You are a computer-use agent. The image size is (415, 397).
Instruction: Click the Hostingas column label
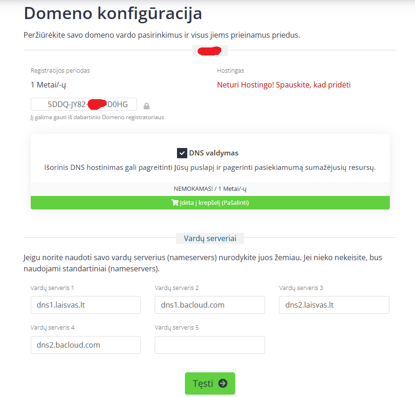point(231,71)
